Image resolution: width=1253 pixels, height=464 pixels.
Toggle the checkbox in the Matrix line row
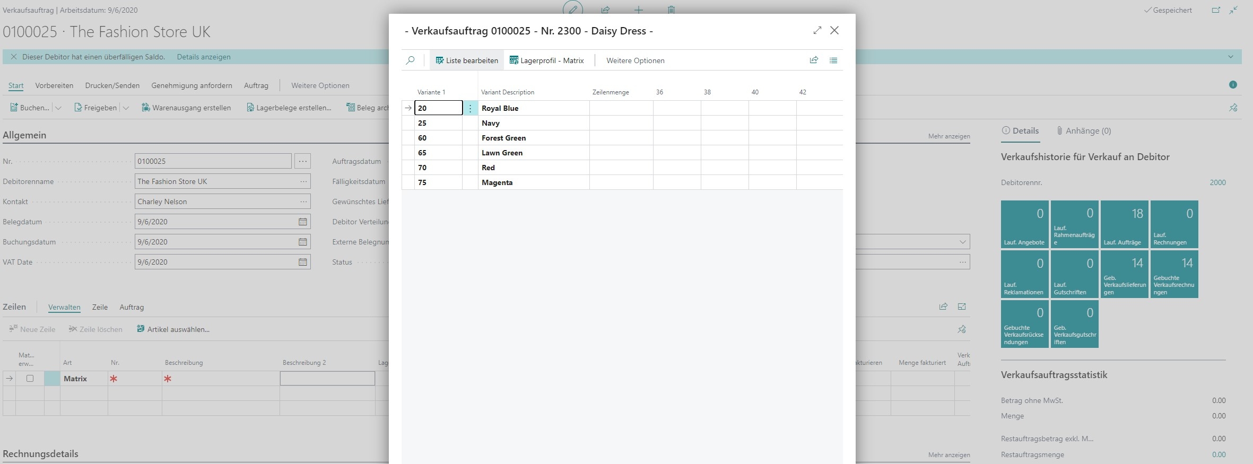[x=30, y=379]
